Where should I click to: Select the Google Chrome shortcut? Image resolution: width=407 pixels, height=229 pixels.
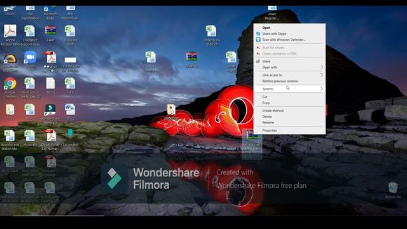(x=10, y=88)
